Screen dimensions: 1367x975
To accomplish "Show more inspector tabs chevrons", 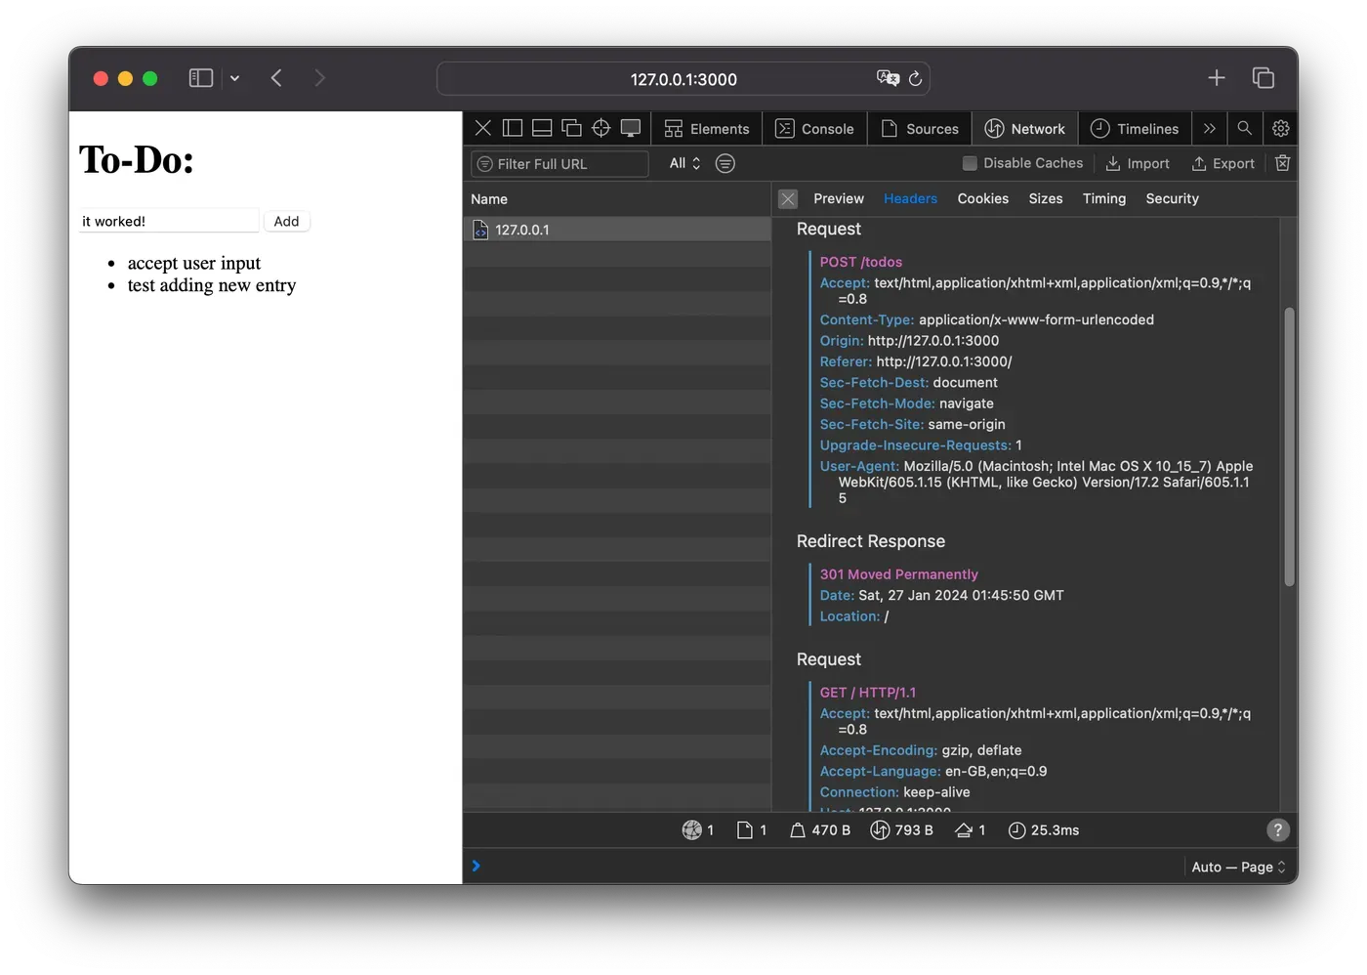I will tap(1210, 128).
